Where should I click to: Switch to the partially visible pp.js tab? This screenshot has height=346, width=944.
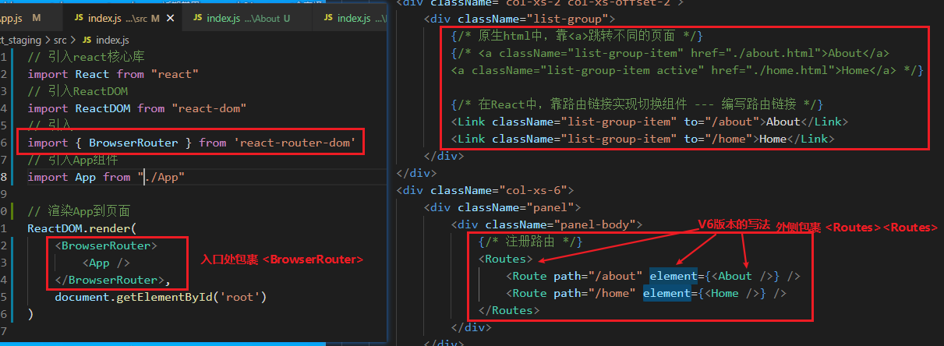tap(22, 17)
